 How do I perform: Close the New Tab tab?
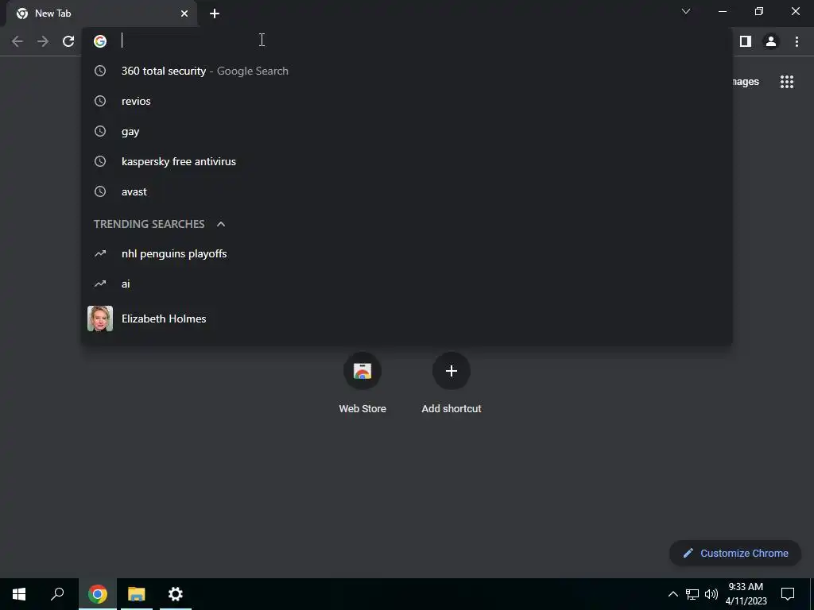[x=184, y=14]
